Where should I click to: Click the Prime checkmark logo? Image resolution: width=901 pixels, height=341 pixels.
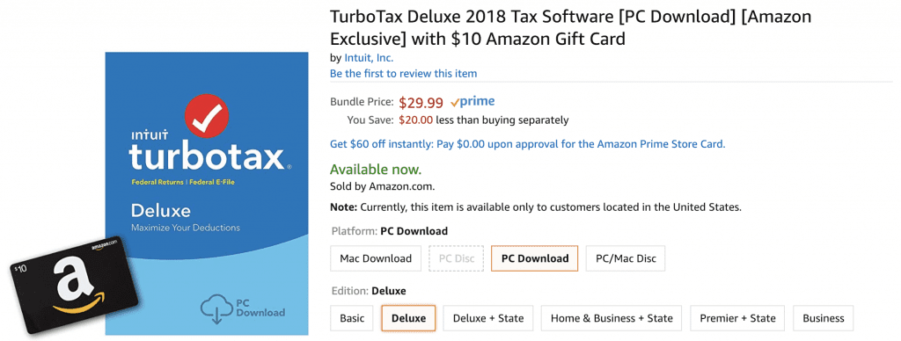click(472, 102)
